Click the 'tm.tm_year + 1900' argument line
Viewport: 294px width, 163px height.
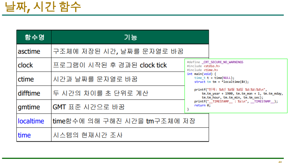(x=242, y=94)
